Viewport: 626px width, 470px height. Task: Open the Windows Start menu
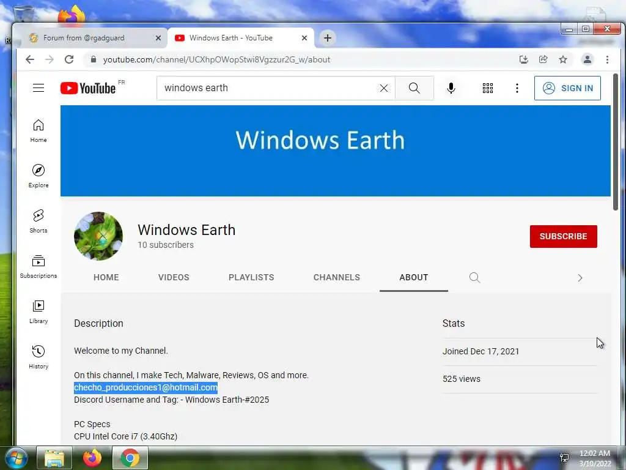coord(15,458)
